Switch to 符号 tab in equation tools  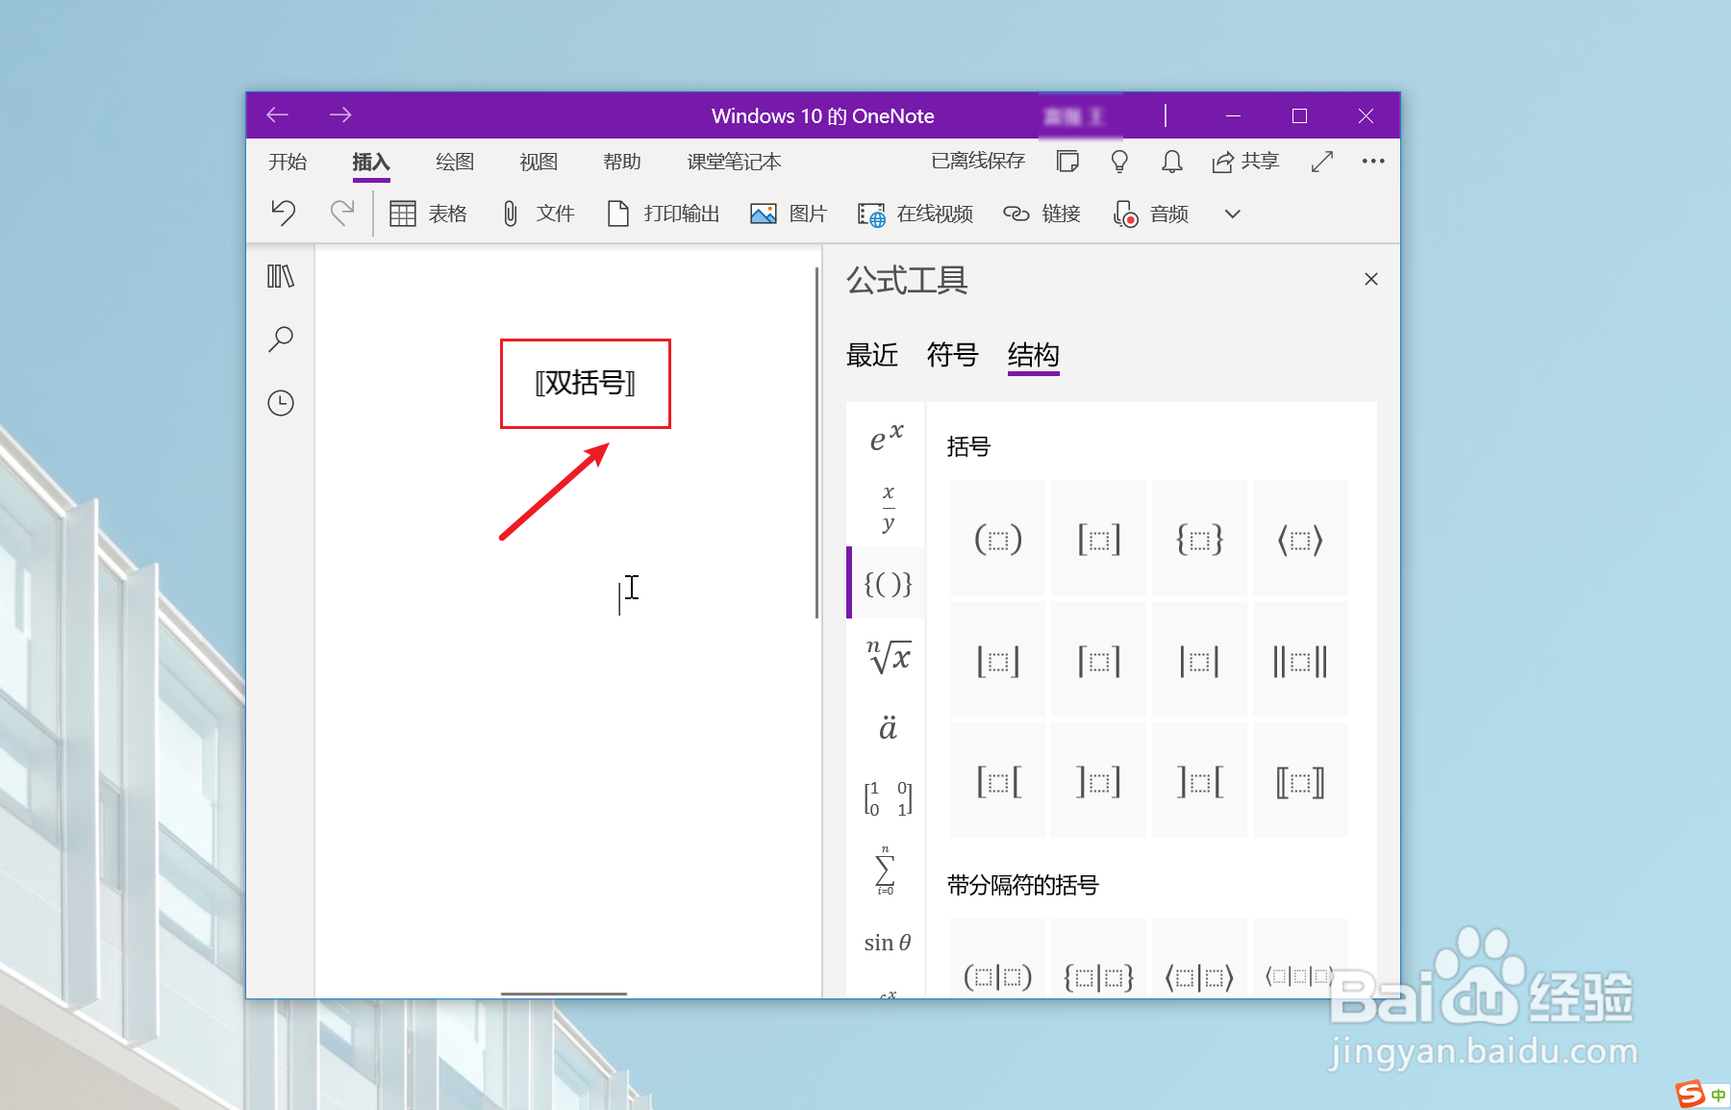pyautogui.click(x=953, y=355)
